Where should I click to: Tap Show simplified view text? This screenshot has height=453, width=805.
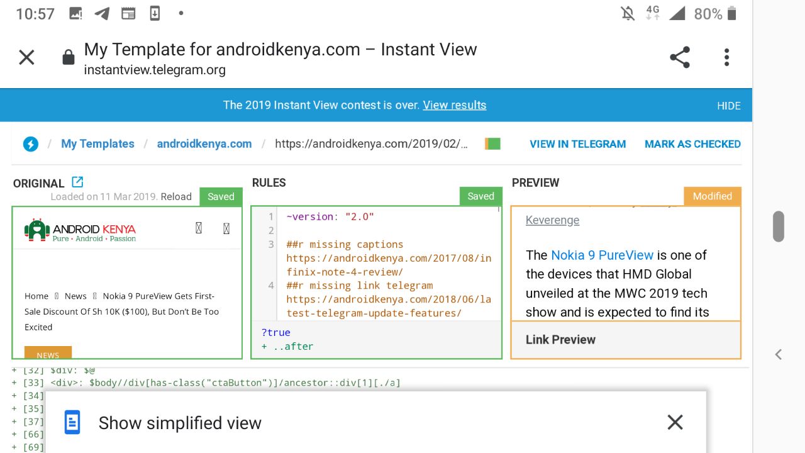click(180, 423)
